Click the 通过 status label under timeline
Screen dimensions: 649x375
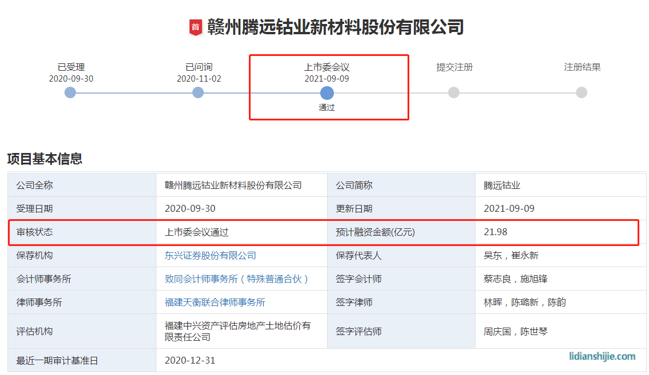(326, 107)
